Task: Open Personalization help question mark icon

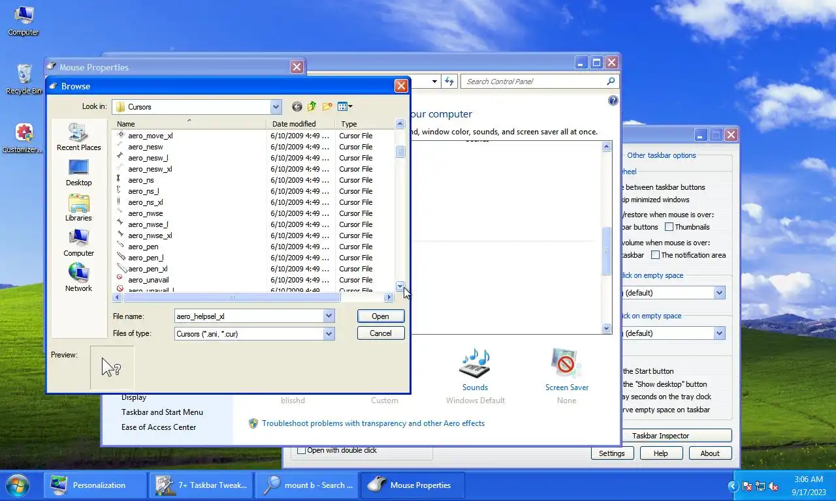Action: [x=613, y=100]
